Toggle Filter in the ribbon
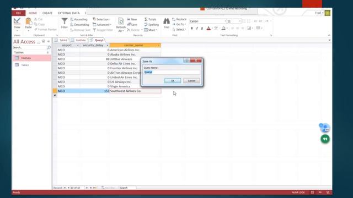353x198 pixels. pos(103,30)
